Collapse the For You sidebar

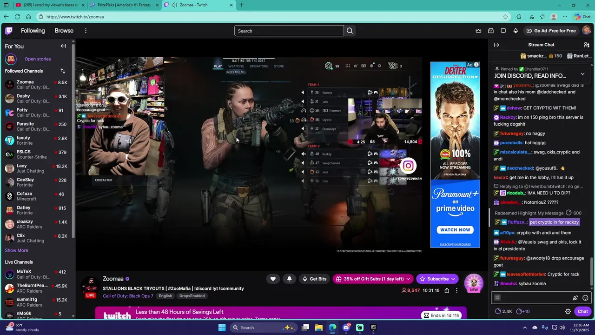63,46
